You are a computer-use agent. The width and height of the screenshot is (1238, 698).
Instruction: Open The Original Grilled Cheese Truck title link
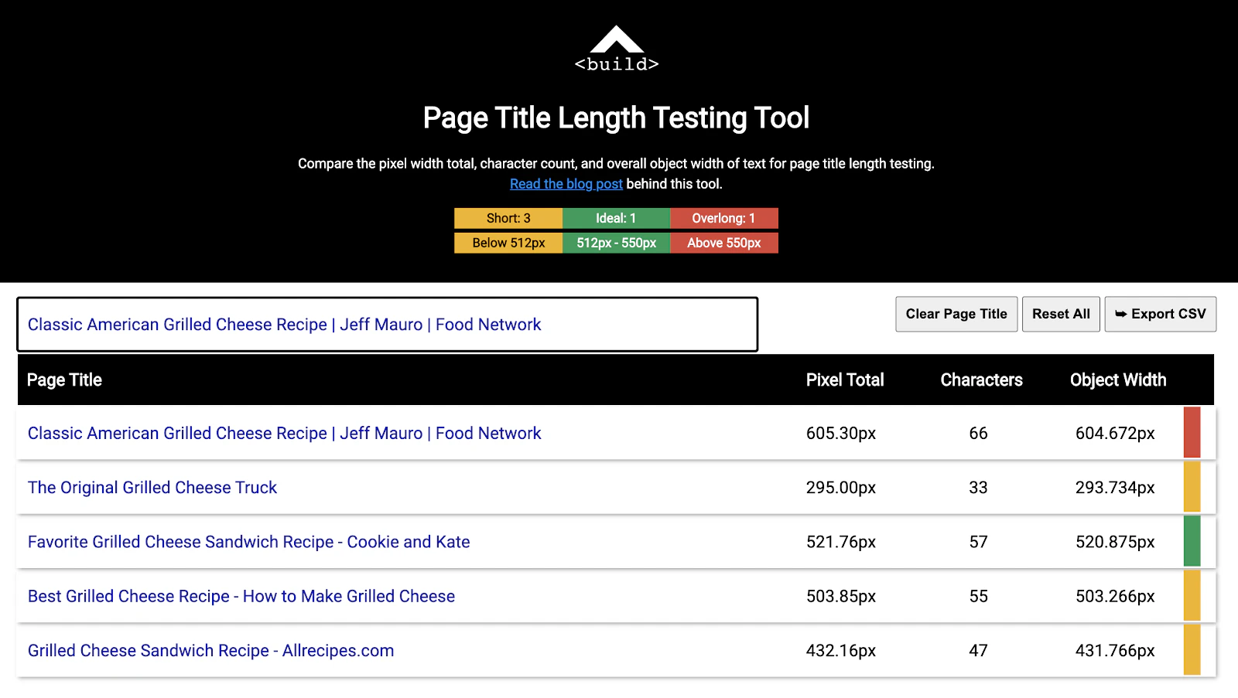(152, 487)
